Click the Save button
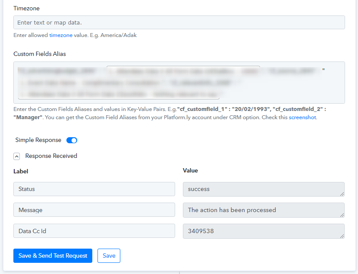The width and height of the screenshot is (358, 274). click(x=109, y=256)
